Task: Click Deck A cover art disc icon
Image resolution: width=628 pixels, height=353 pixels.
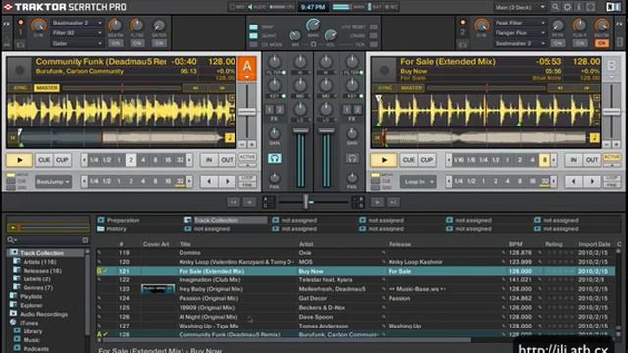Action: [20, 70]
